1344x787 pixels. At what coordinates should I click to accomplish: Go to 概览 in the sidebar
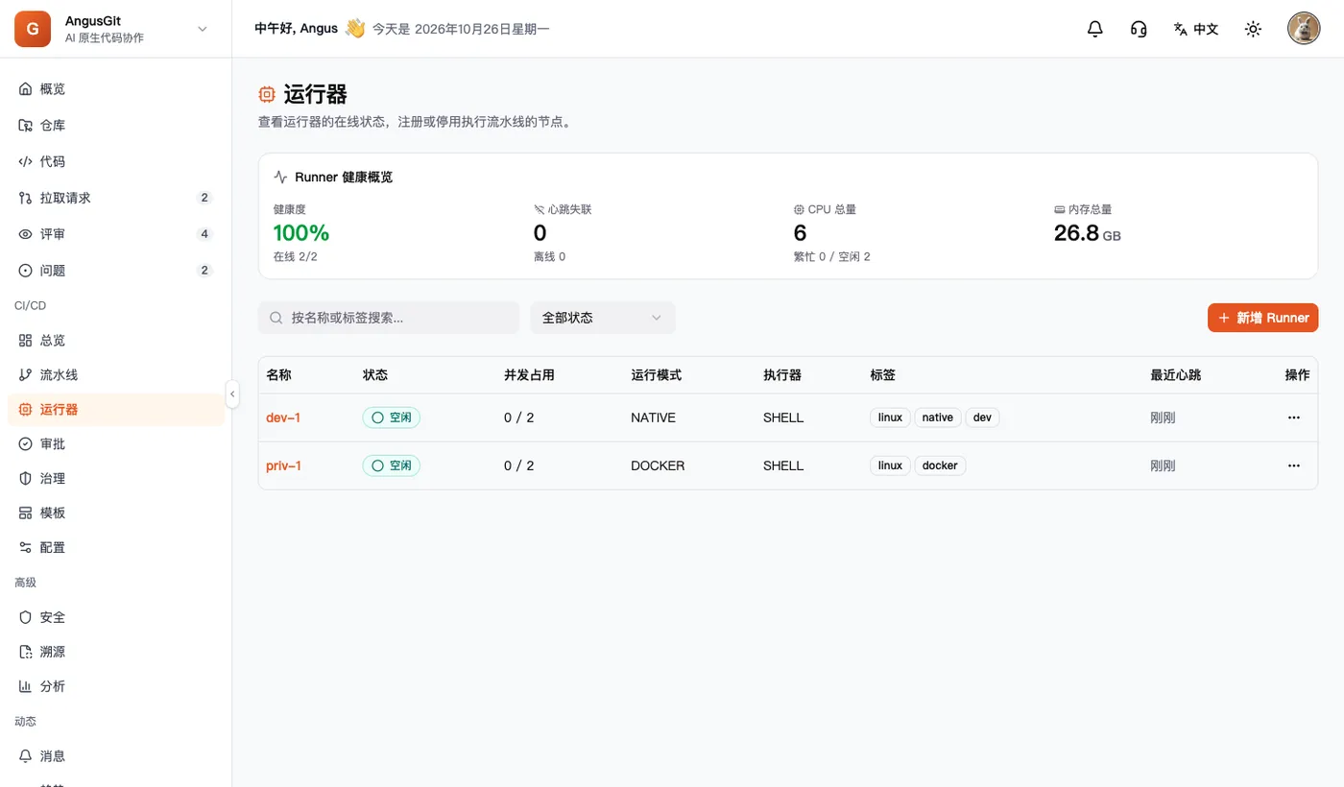click(115, 89)
